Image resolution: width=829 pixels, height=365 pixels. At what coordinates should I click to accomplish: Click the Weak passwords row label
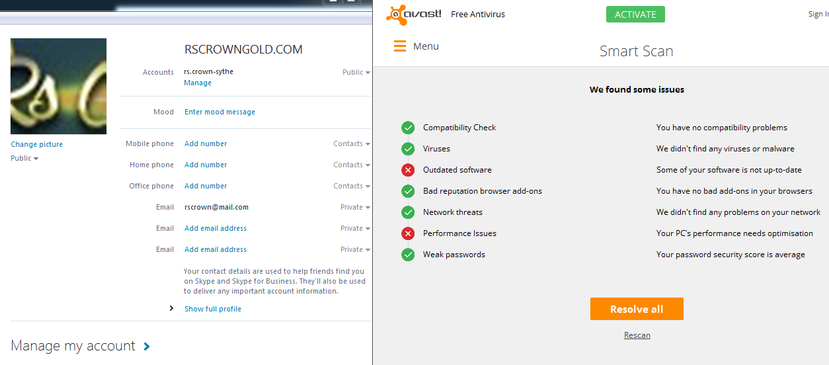pyautogui.click(x=454, y=255)
